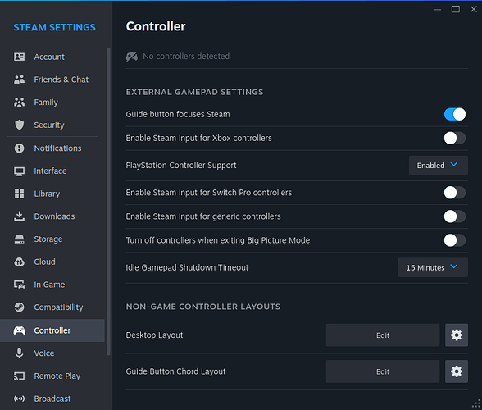Edit the Guide Button Chord Layout
The height and width of the screenshot is (410, 482).
coord(383,371)
